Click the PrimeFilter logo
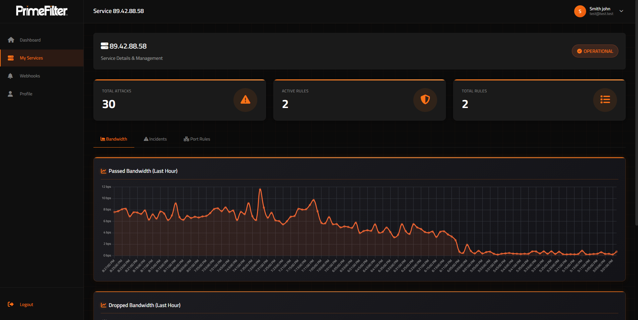 [42, 11]
